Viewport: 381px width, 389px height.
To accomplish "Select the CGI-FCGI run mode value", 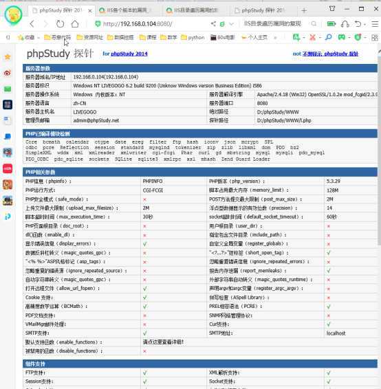I will pos(153,190).
